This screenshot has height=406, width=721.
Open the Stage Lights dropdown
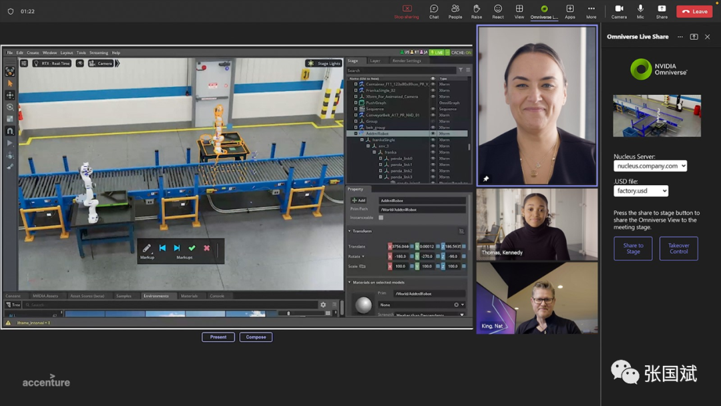324,63
